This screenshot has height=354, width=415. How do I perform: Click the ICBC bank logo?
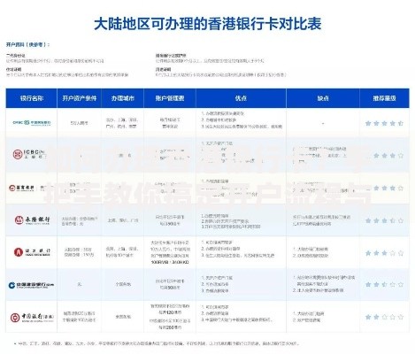30,154
